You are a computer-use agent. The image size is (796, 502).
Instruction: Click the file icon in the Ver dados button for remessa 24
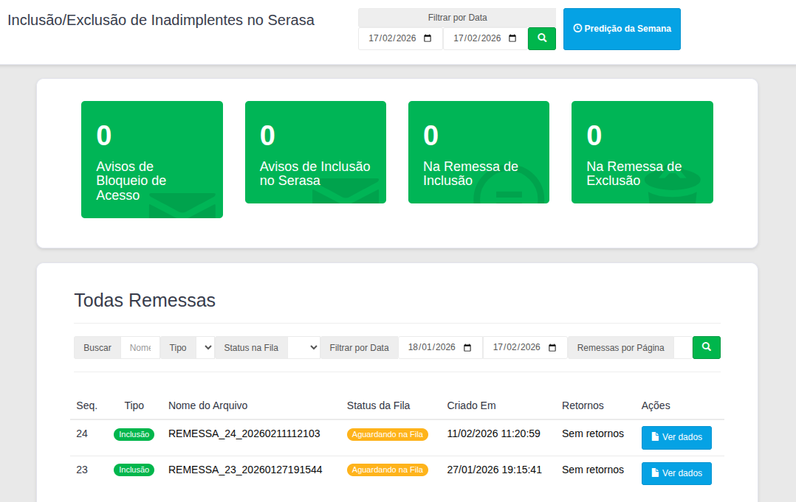[655, 437]
